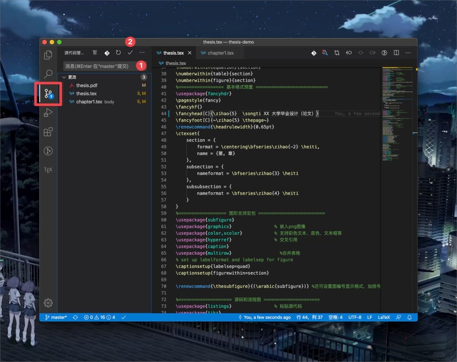The width and height of the screenshot is (457, 362).
Task: Click the LaTeX build checkmark in status bar
Action: [124, 318]
